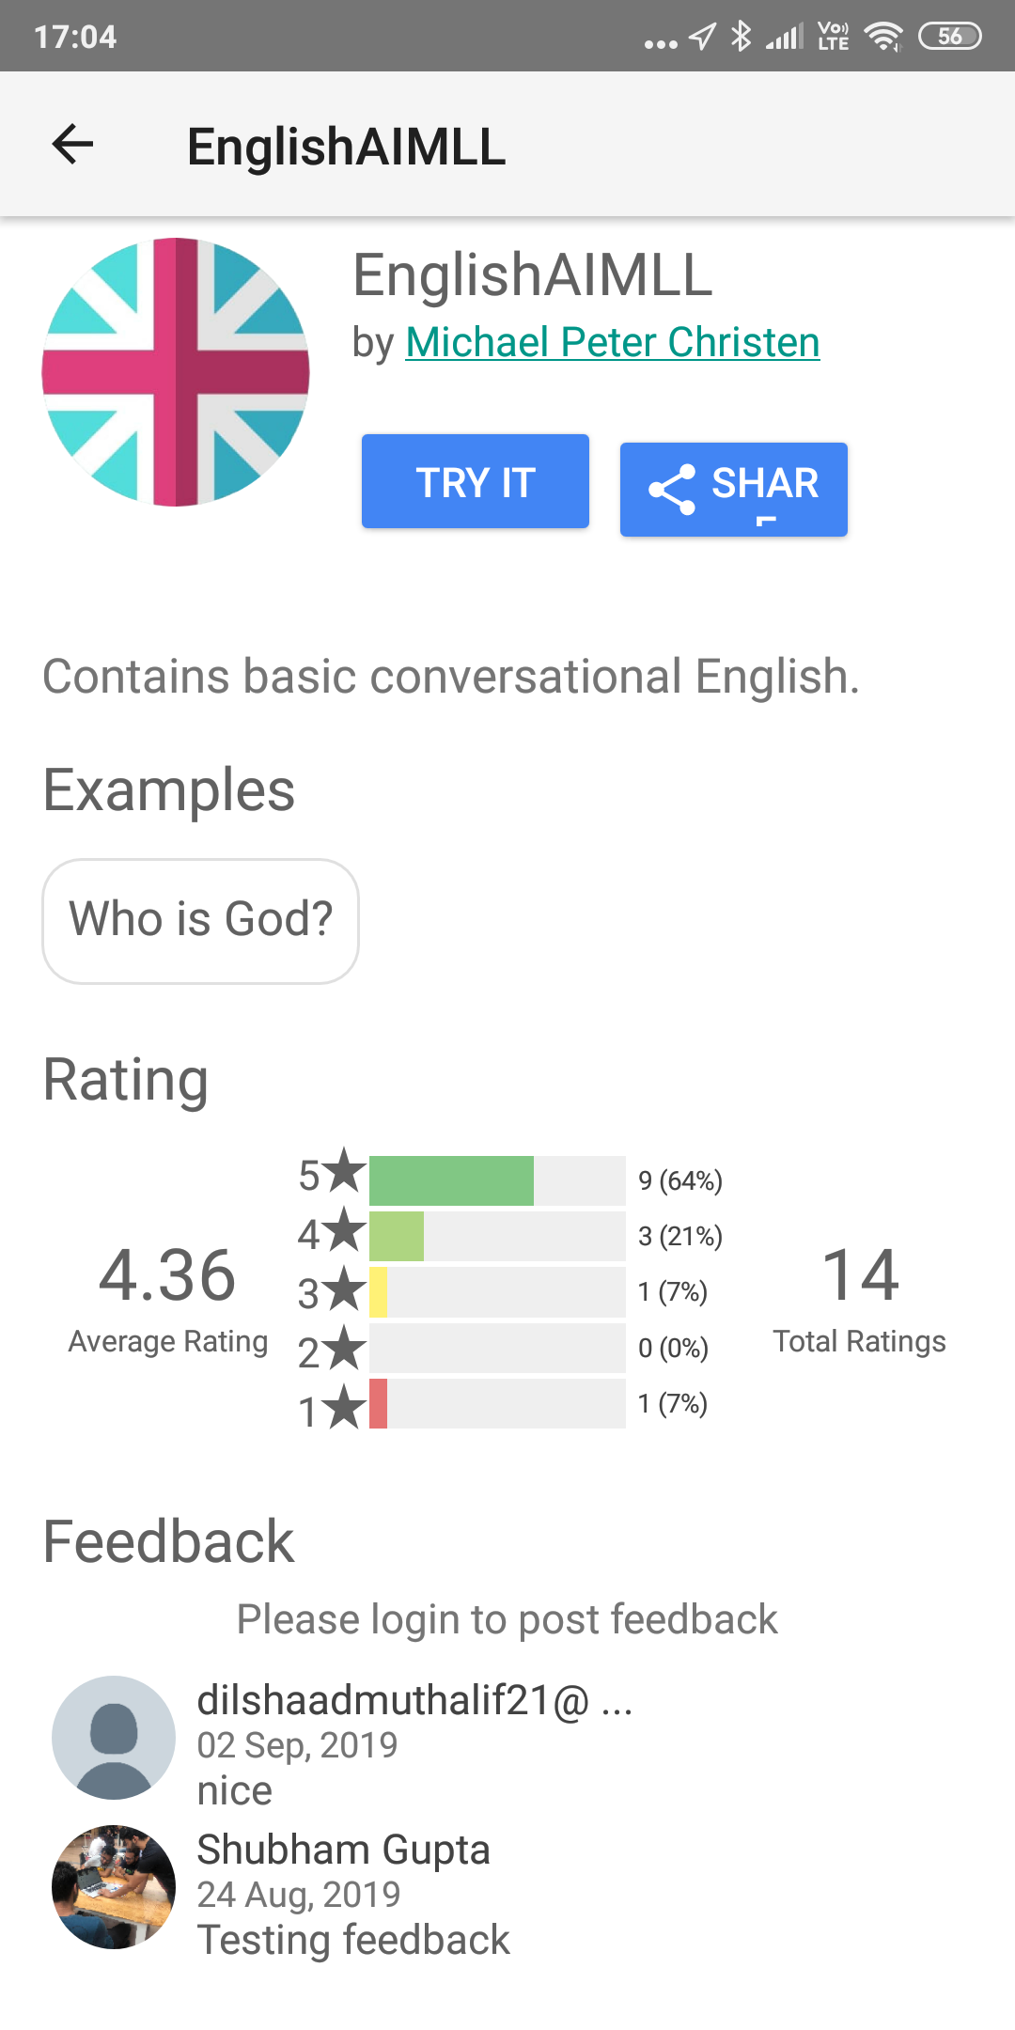Open the EnglishAIMLL Union Jack logo

tap(176, 372)
